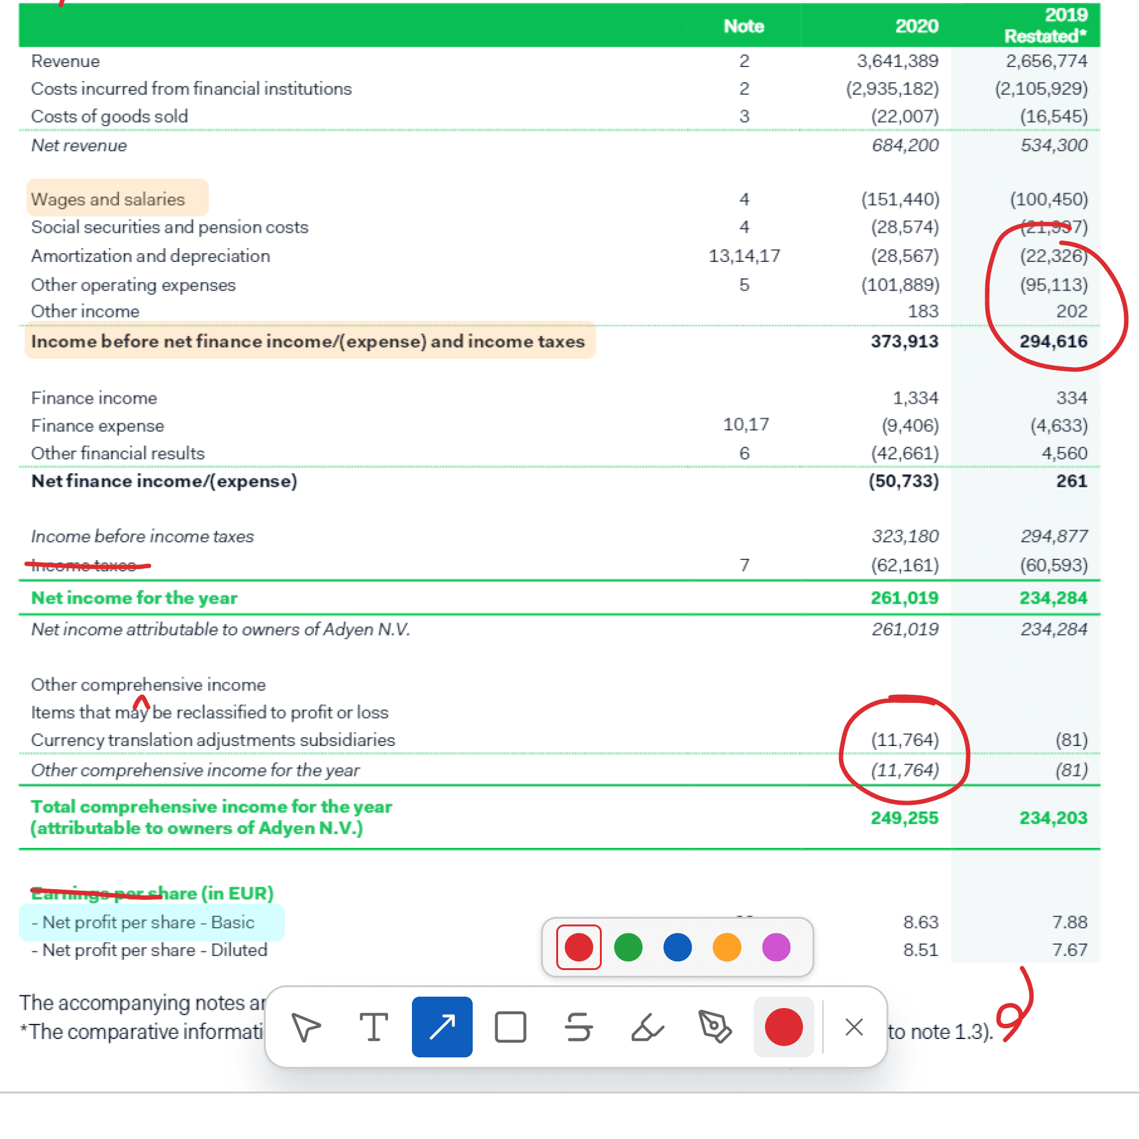Click the 'Amortization and depreciation' label
The image size is (1139, 1139).
pyautogui.click(x=151, y=256)
